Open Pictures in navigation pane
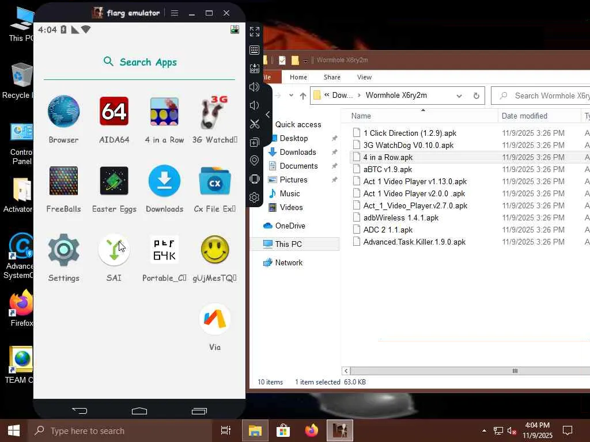Screen dimensions: 590x442 [293, 180]
